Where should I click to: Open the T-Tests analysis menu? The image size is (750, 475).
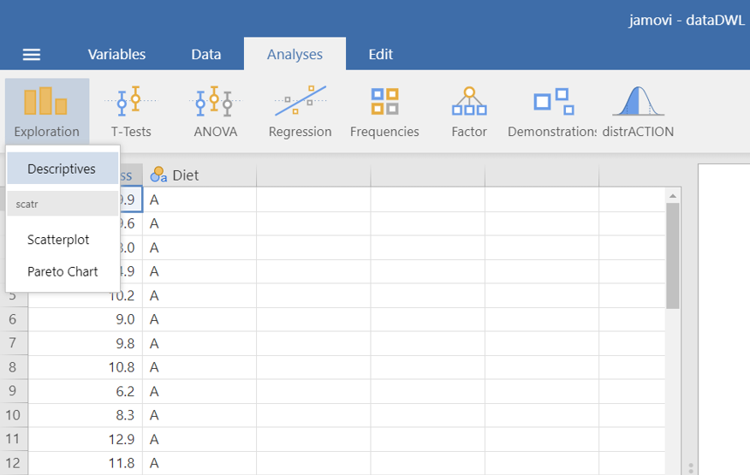[131, 110]
